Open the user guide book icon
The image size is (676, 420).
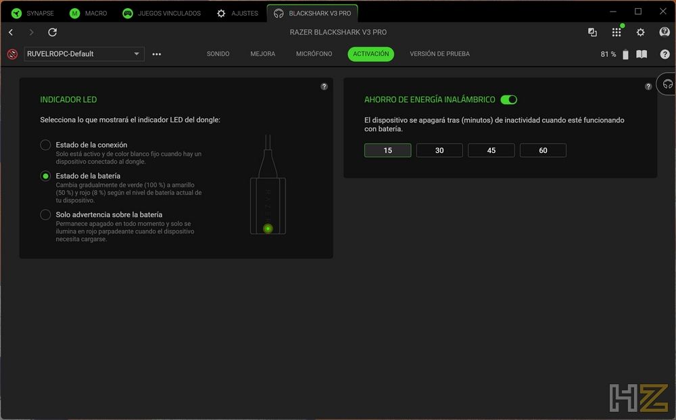(642, 54)
